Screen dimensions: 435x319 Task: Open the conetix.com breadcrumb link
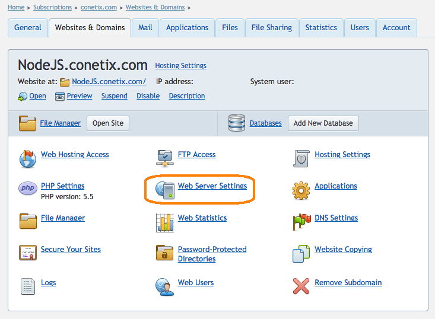(x=99, y=7)
